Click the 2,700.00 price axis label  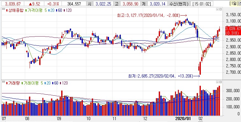(x=233, y=72)
